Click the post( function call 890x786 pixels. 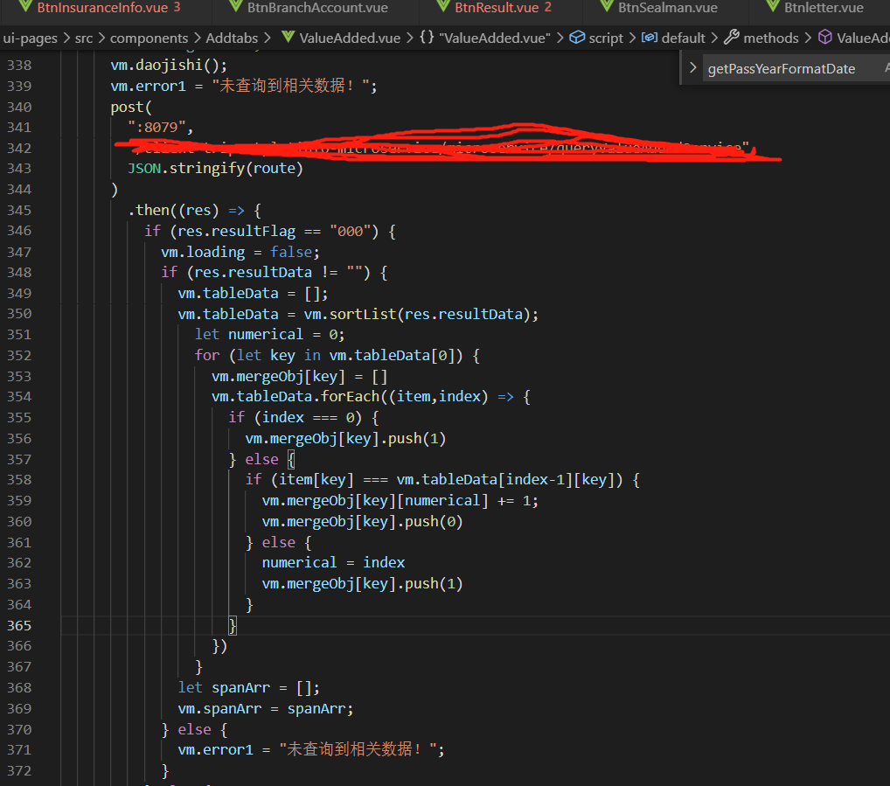coord(132,107)
